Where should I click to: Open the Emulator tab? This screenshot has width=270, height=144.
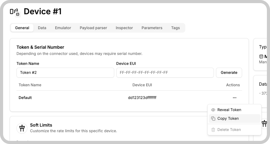click(63, 28)
